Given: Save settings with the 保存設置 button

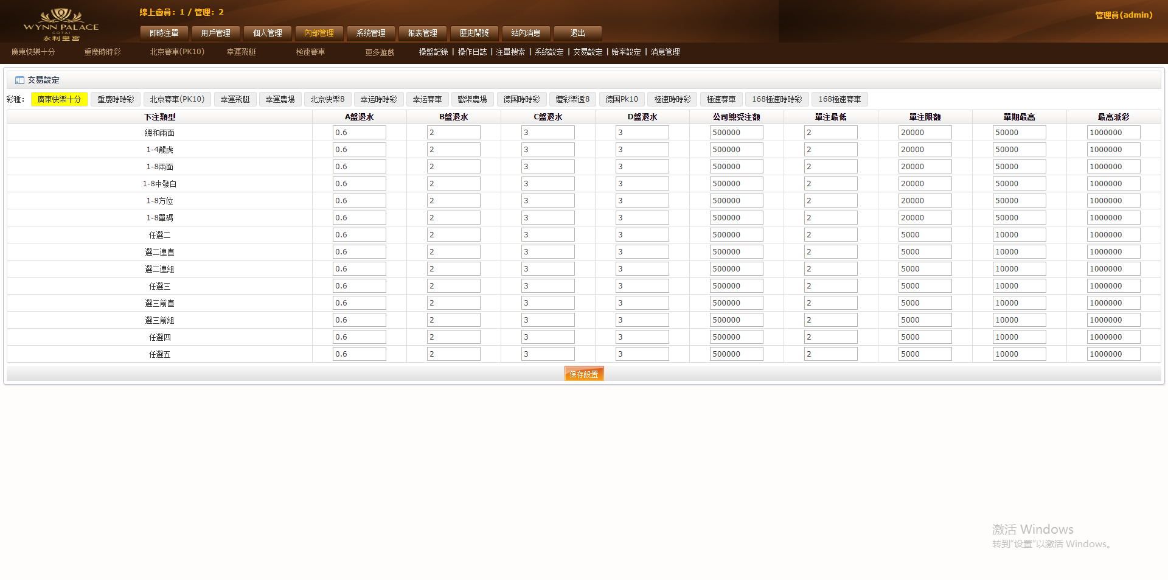Looking at the screenshot, I should coord(584,374).
